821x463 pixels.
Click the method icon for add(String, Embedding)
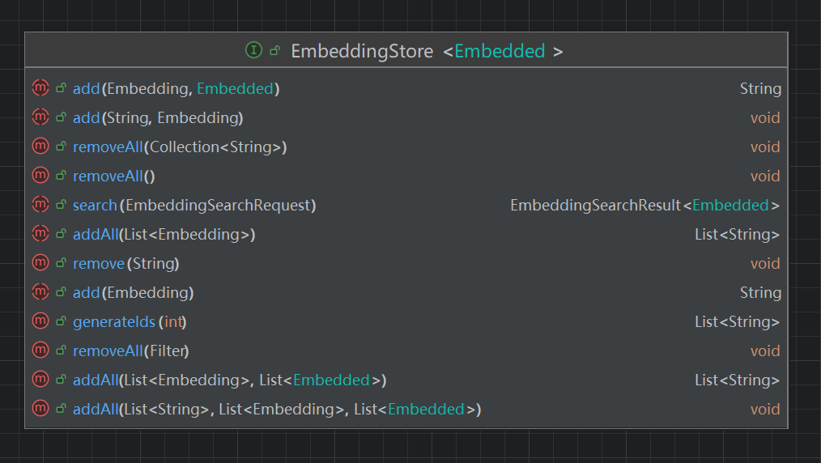tap(40, 117)
